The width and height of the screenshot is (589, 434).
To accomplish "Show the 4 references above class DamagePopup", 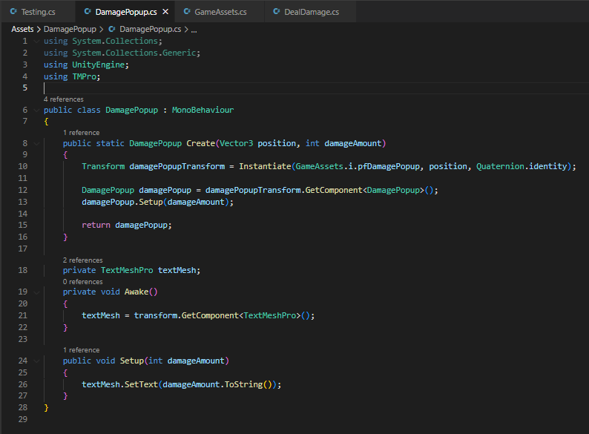I will tap(63, 99).
